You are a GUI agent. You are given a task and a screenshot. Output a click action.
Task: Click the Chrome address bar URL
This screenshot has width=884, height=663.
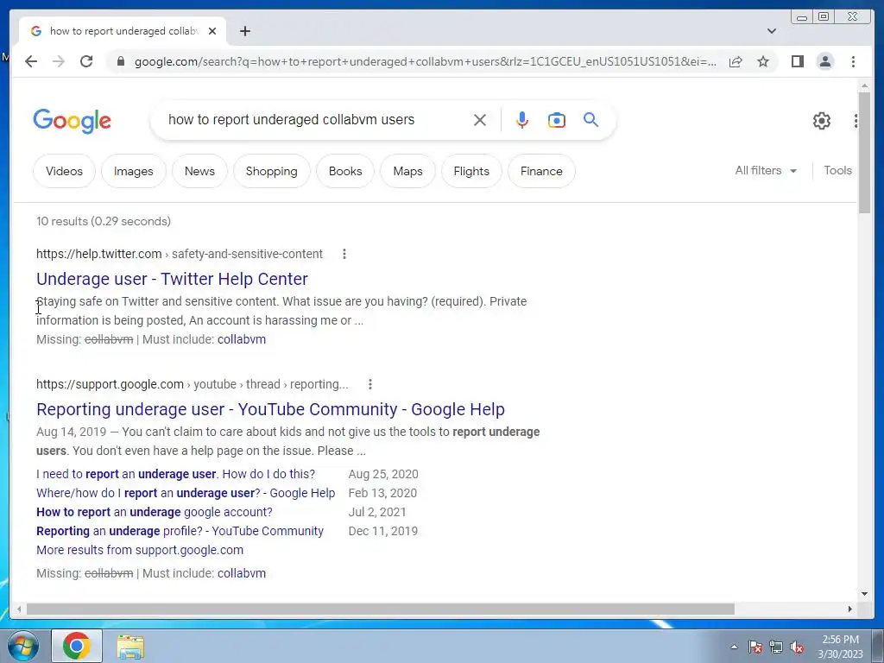pos(426,61)
